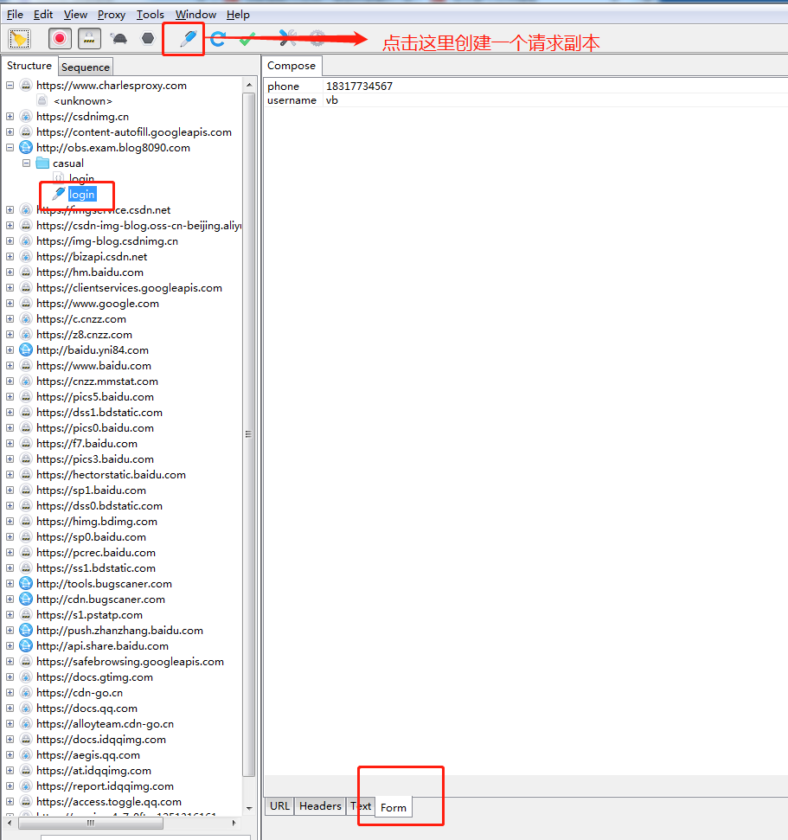The width and height of the screenshot is (788, 840).
Task: Open the Tools menu
Action: click(x=150, y=15)
